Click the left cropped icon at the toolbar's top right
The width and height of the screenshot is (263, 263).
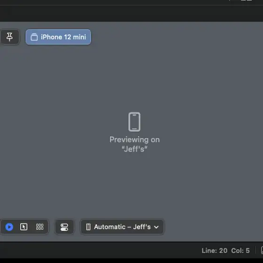tap(243, 0)
